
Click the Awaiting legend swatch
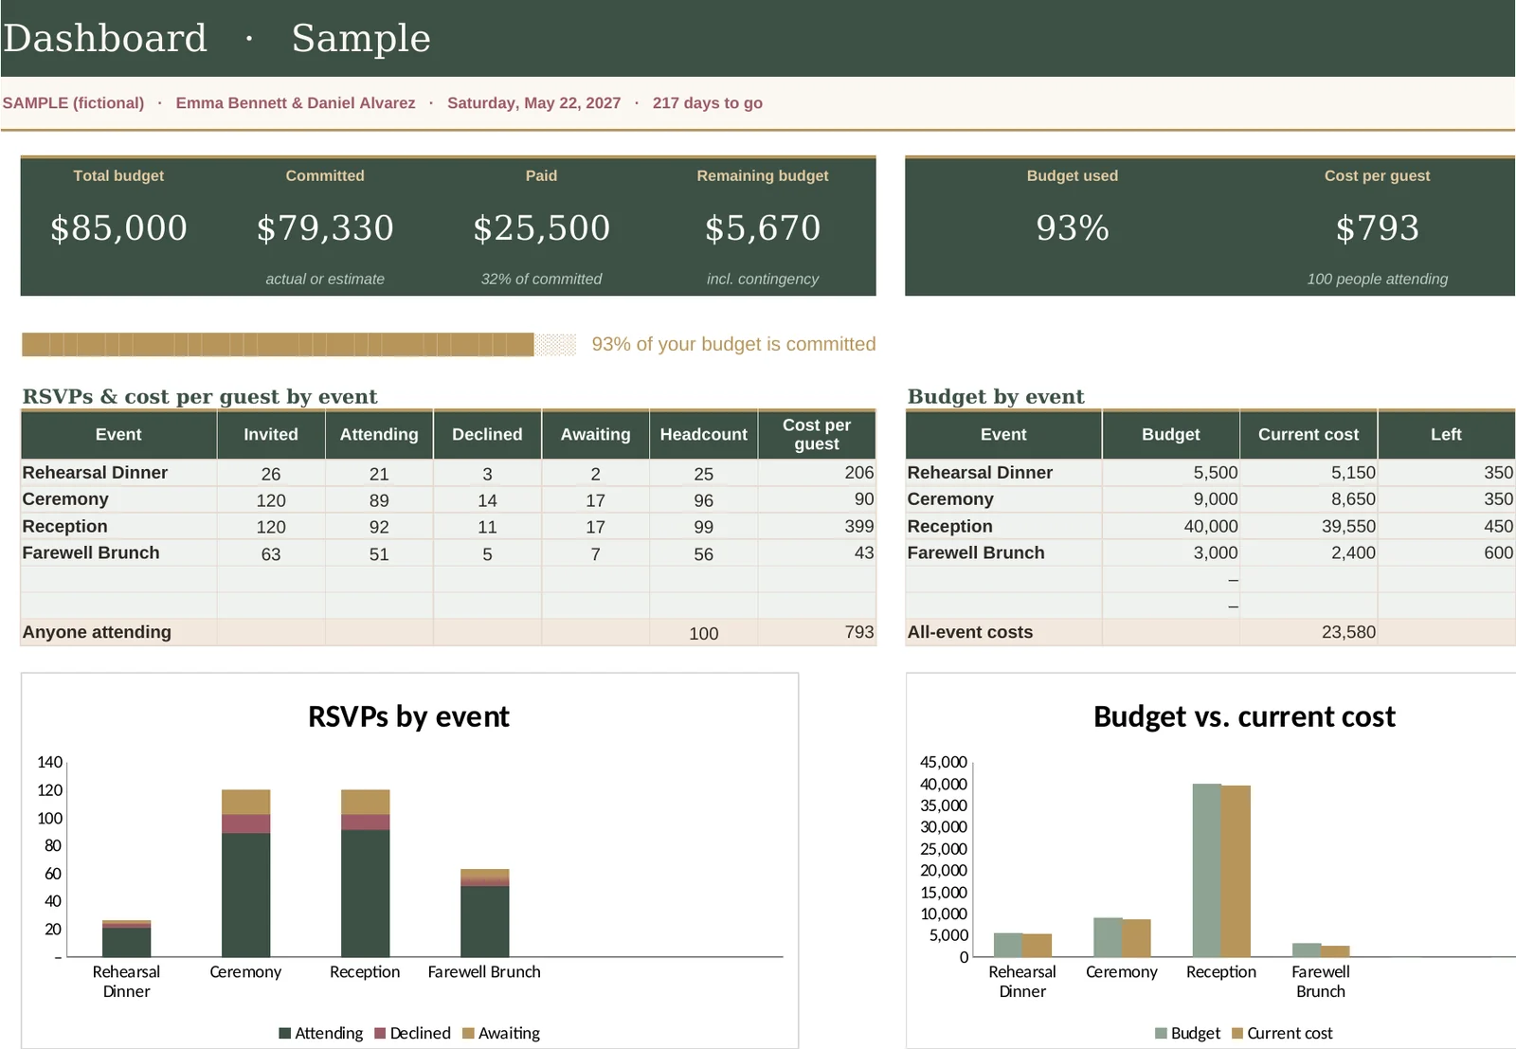468,1033
